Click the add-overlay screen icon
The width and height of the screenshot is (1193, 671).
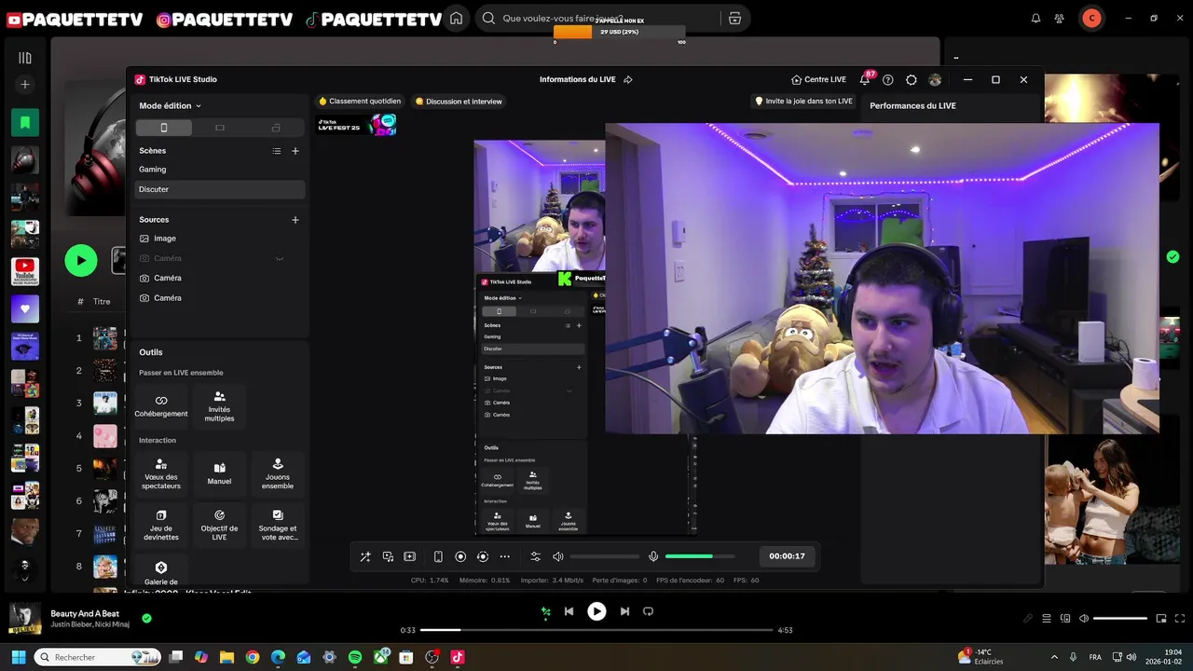coord(410,556)
